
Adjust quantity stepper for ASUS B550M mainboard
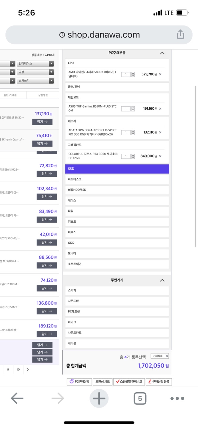point(133,109)
